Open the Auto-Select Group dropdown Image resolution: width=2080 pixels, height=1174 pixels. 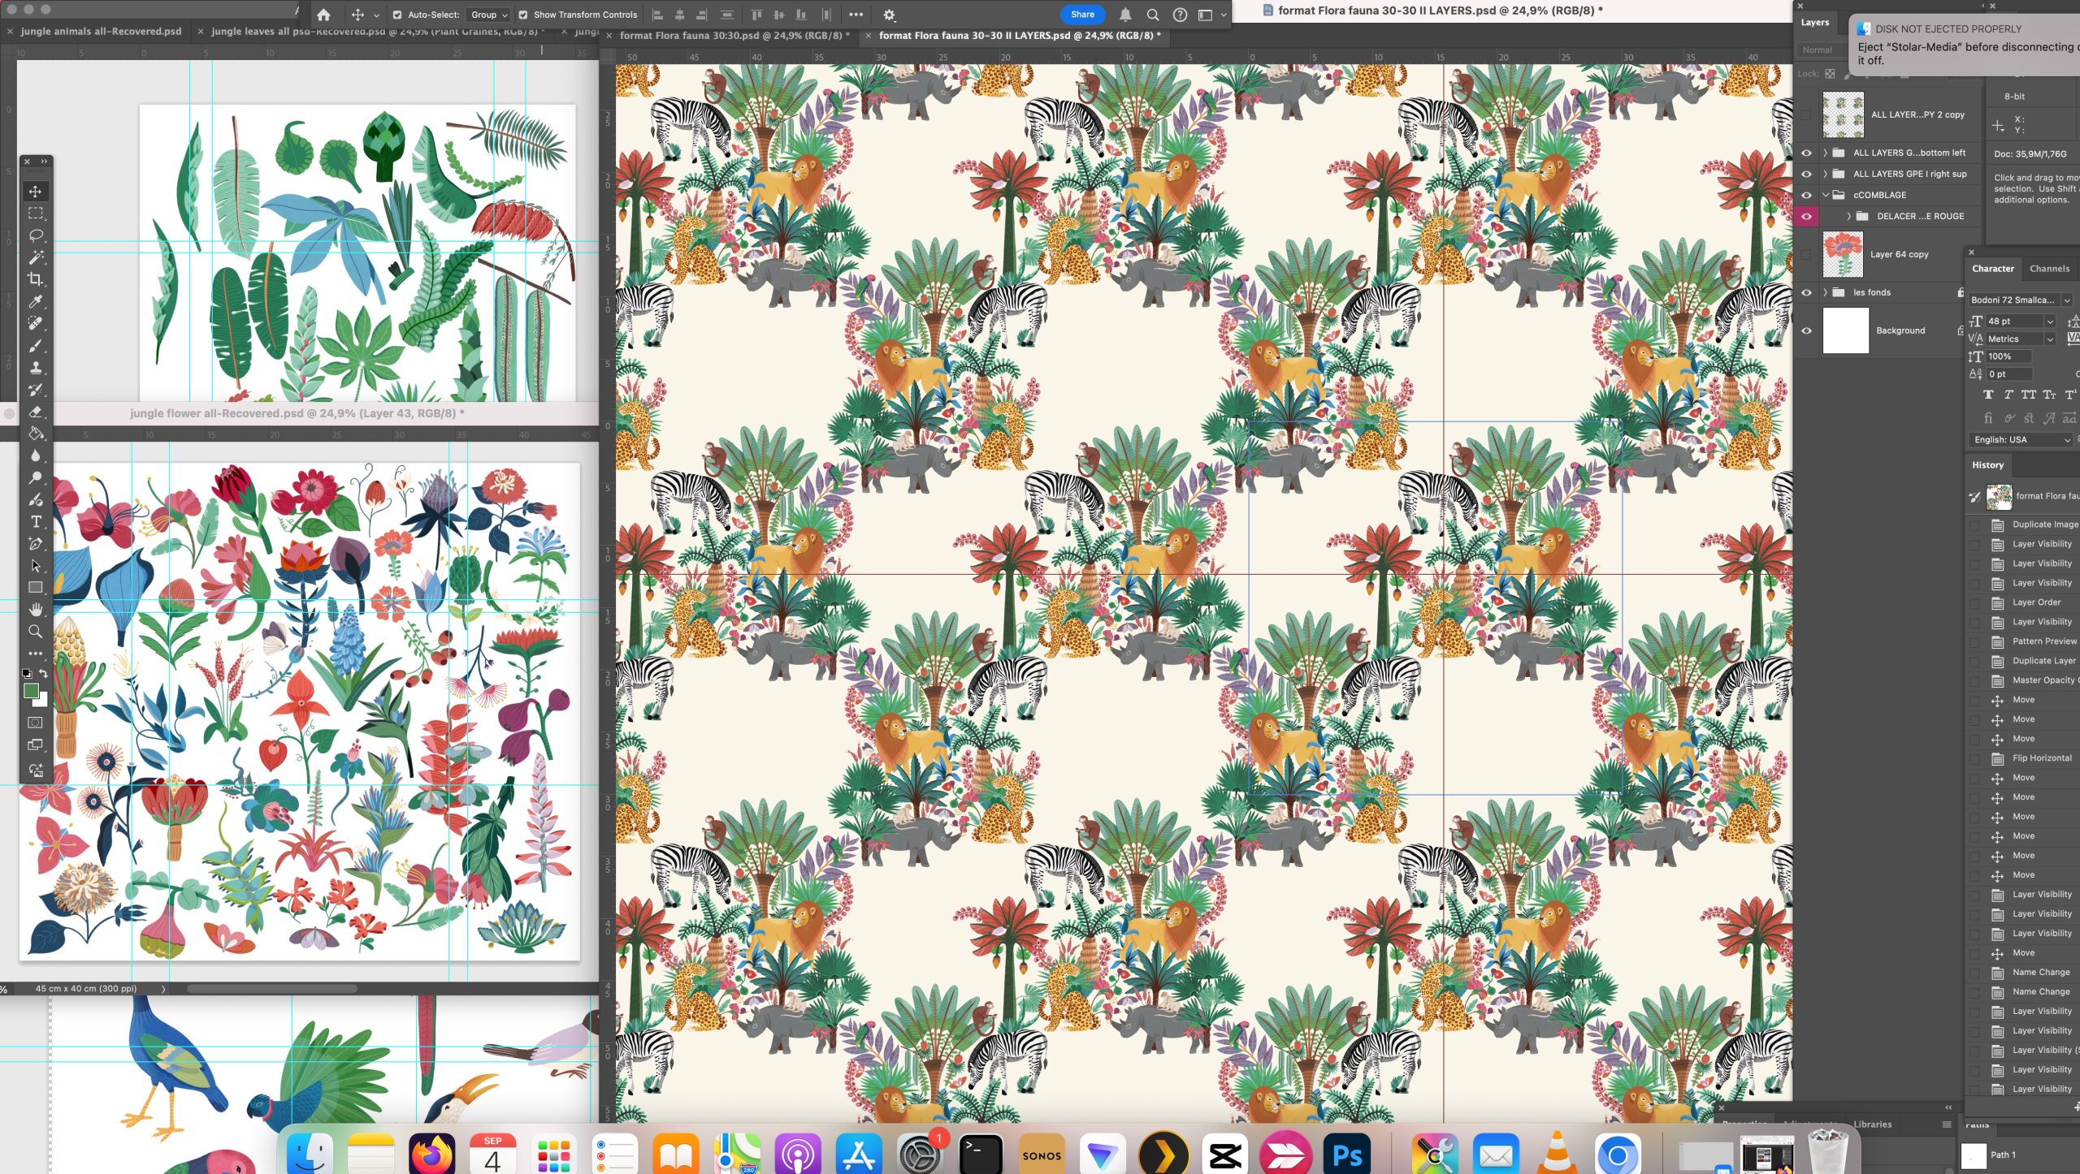[489, 15]
